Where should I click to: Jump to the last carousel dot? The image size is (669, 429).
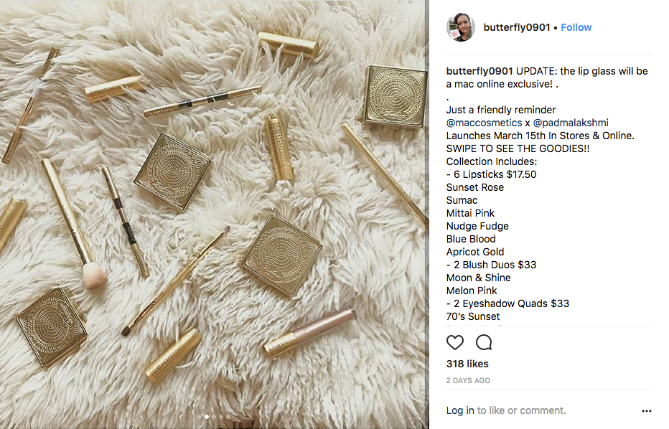[228, 417]
